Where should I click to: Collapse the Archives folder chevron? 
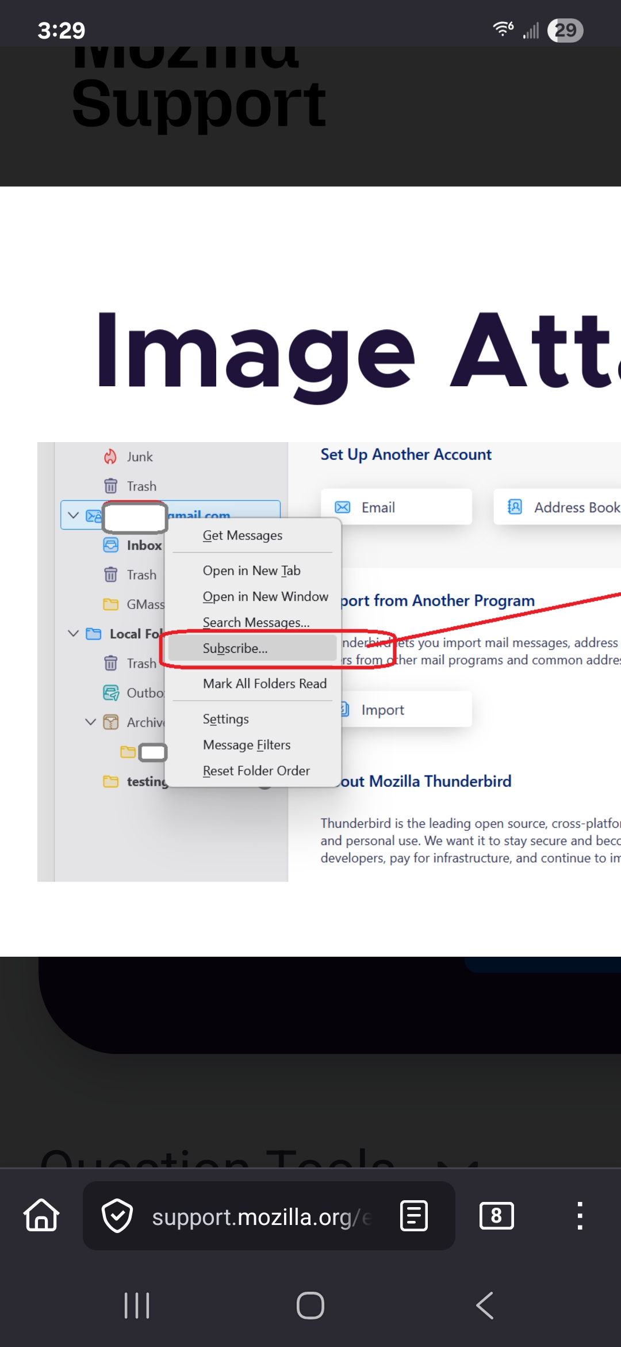[90, 722]
